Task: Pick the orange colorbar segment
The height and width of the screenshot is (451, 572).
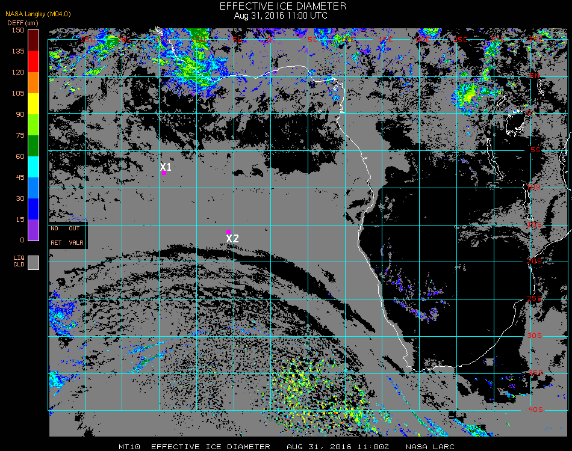Action: (34, 83)
